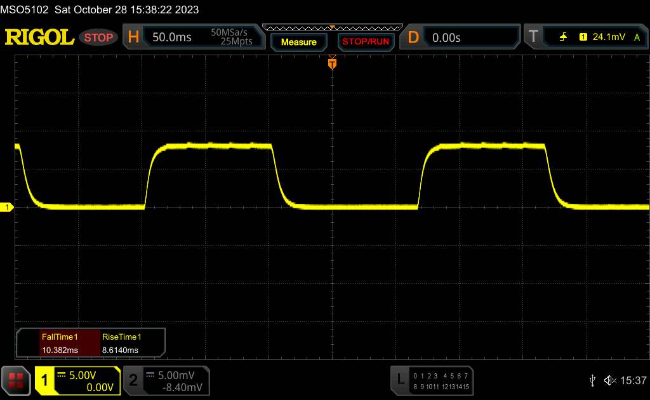Enable channel 2 via its gray label
650x400 pixels.
click(x=133, y=380)
